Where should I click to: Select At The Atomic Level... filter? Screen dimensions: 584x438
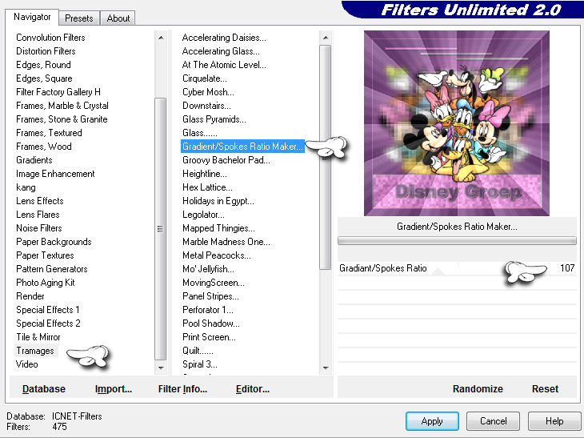click(x=224, y=65)
